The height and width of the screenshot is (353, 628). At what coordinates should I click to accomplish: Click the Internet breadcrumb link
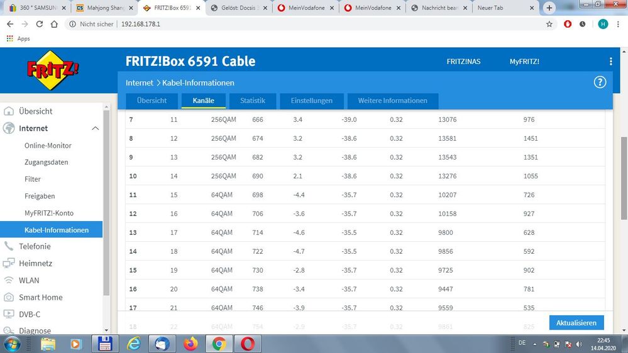tap(140, 83)
